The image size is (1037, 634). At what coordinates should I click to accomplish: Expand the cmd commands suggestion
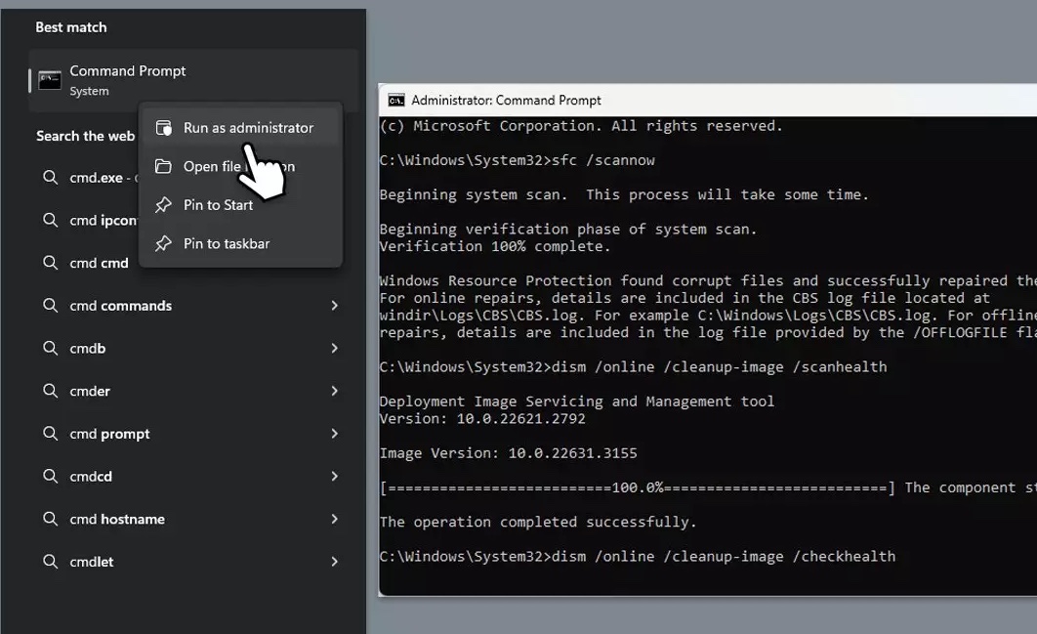point(335,305)
